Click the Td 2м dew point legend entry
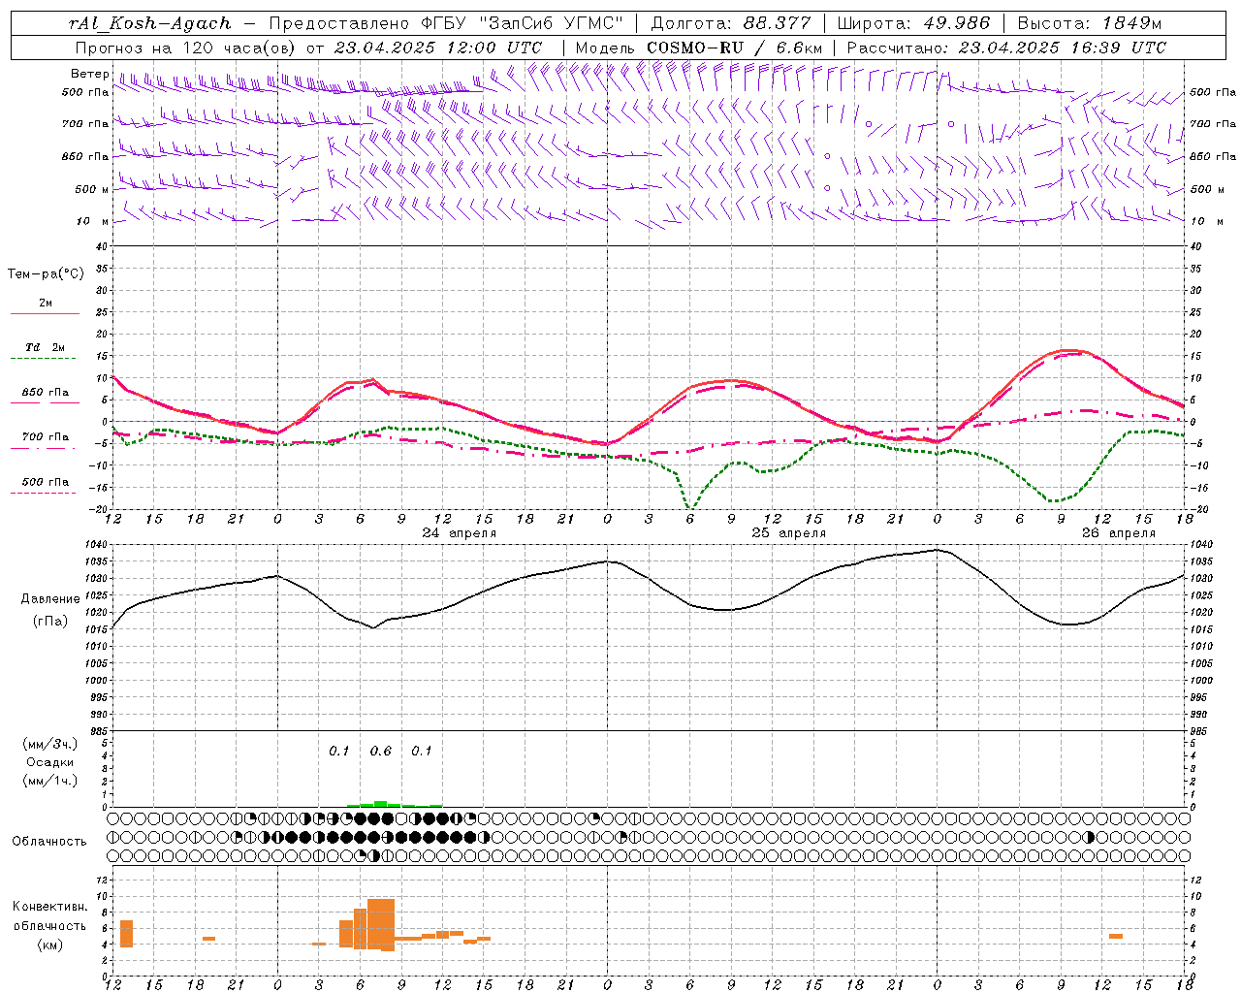 pyautogui.click(x=45, y=347)
